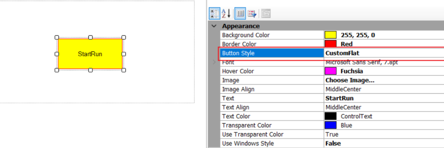Image resolution: width=444 pixels, height=148 pixels.
Task: Click the Image property label
Action: (x=231, y=80)
